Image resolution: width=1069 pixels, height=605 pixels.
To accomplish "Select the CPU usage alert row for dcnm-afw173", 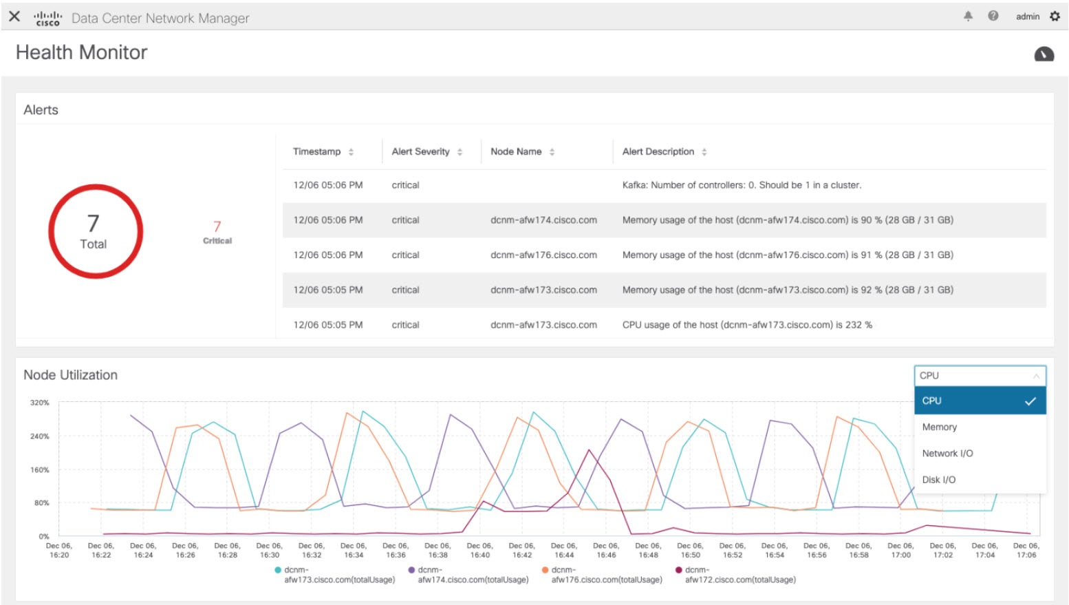I will [x=619, y=324].
